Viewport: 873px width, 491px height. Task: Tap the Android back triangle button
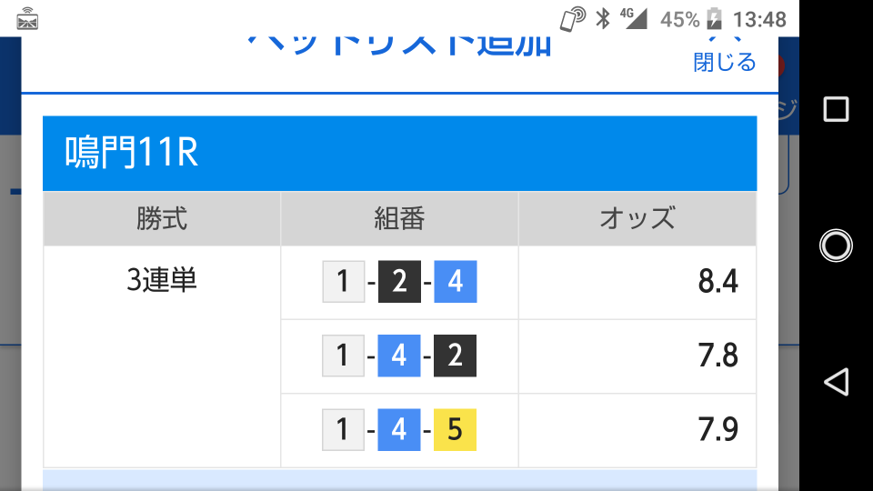click(x=836, y=382)
